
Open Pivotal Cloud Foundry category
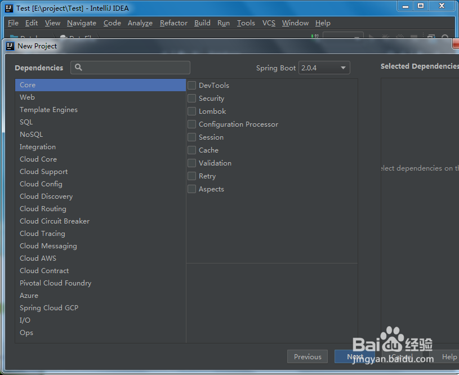(100, 283)
